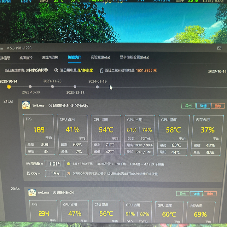
Task: Click 导出 for the 21:03 record
Action: [x=189, y=106]
